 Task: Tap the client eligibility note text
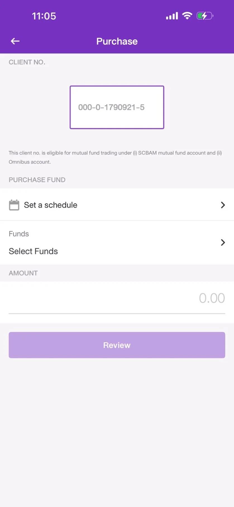115,157
